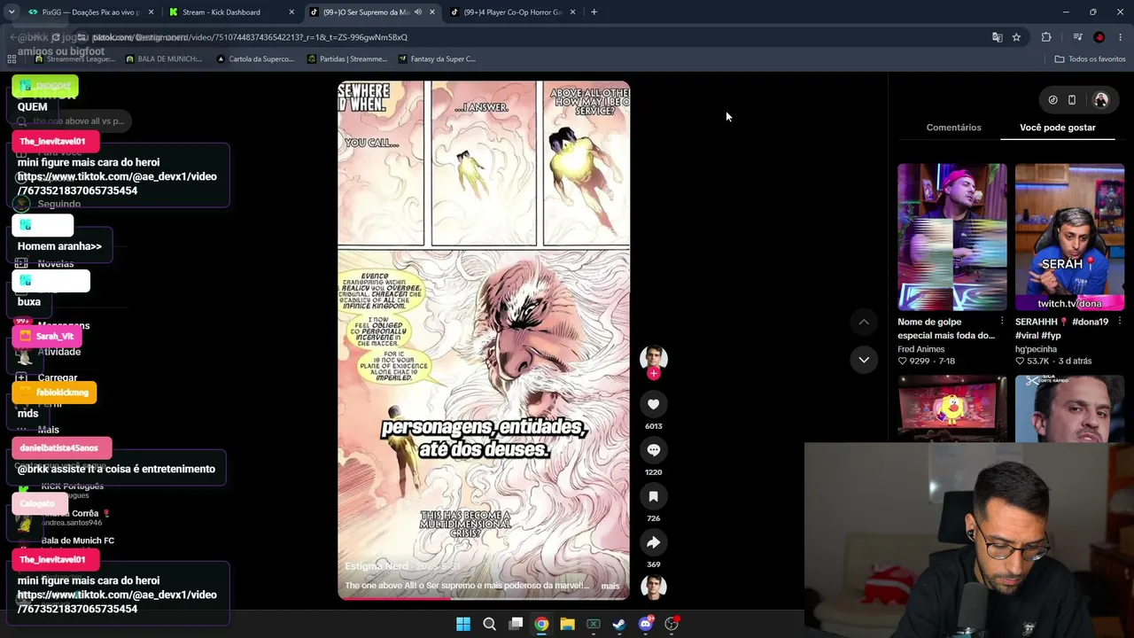Click the Translate page icon in address bar
The height and width of the screenshot is (638, 1134).
point(998,37)
